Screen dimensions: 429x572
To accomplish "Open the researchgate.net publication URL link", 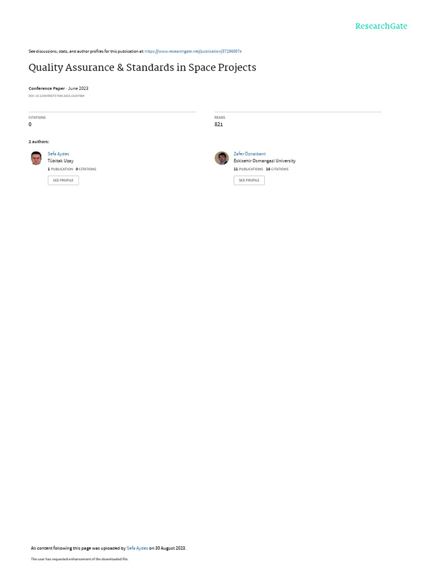I will coord(193,51).
